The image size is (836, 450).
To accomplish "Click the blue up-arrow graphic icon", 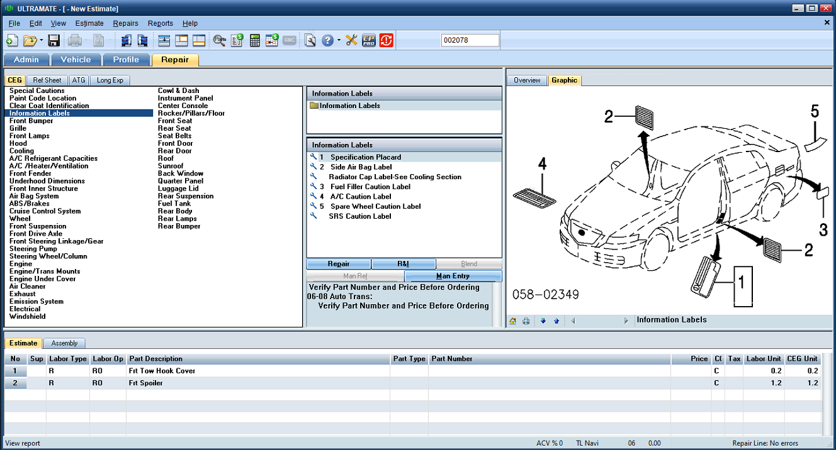I will click(x=556, y=321).
